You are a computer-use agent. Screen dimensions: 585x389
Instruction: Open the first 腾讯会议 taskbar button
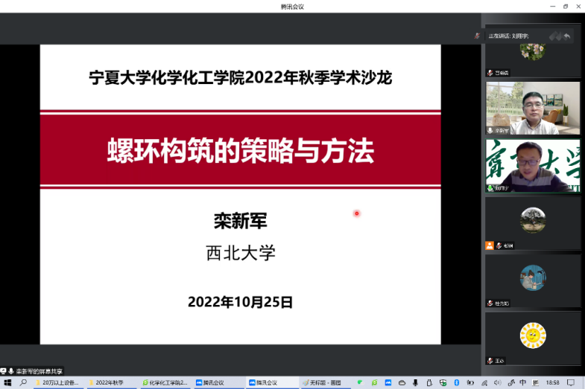tap(219, 382)
